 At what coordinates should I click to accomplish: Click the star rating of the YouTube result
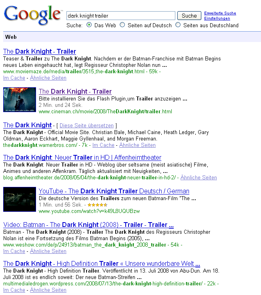point(98,205)
